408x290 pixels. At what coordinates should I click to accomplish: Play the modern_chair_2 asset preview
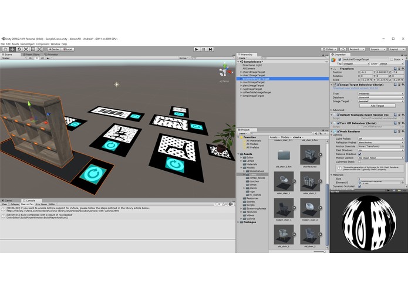(x=321, y=208)
